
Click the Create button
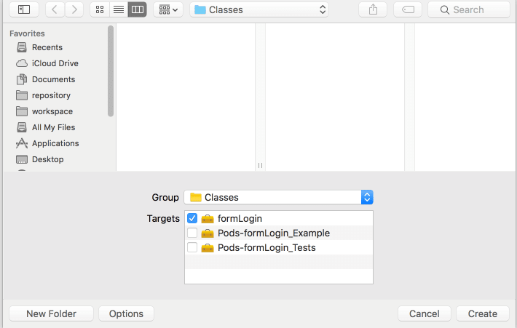(x=483, y=313)
